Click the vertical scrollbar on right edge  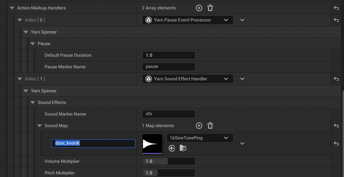click(343, 134)
